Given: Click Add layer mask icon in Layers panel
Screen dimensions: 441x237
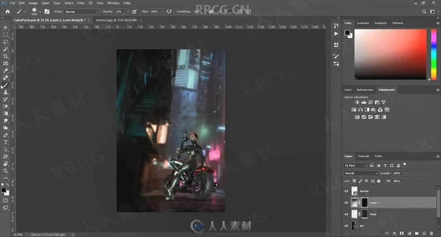Looking at the screenshot, I should pyautogui.click(x=402, y=233).
